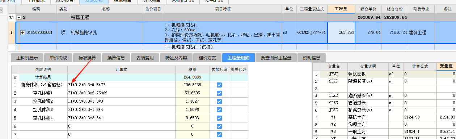456x139 pixels.
Task: Open the 标准换算 tab
Action: click(87, 58)
